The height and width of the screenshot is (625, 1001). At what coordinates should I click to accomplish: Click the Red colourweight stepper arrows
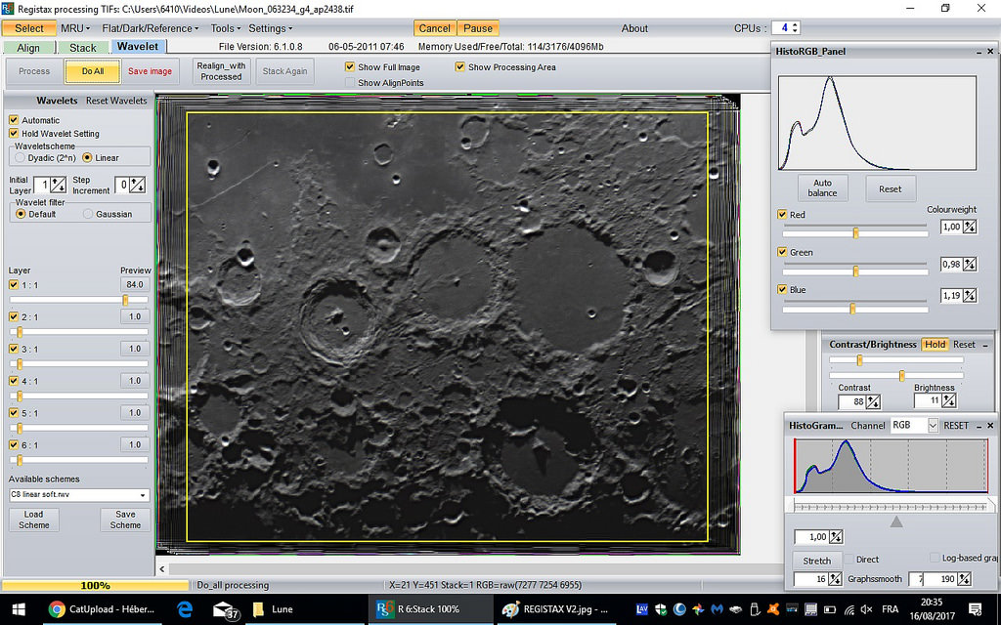(970, 227)
